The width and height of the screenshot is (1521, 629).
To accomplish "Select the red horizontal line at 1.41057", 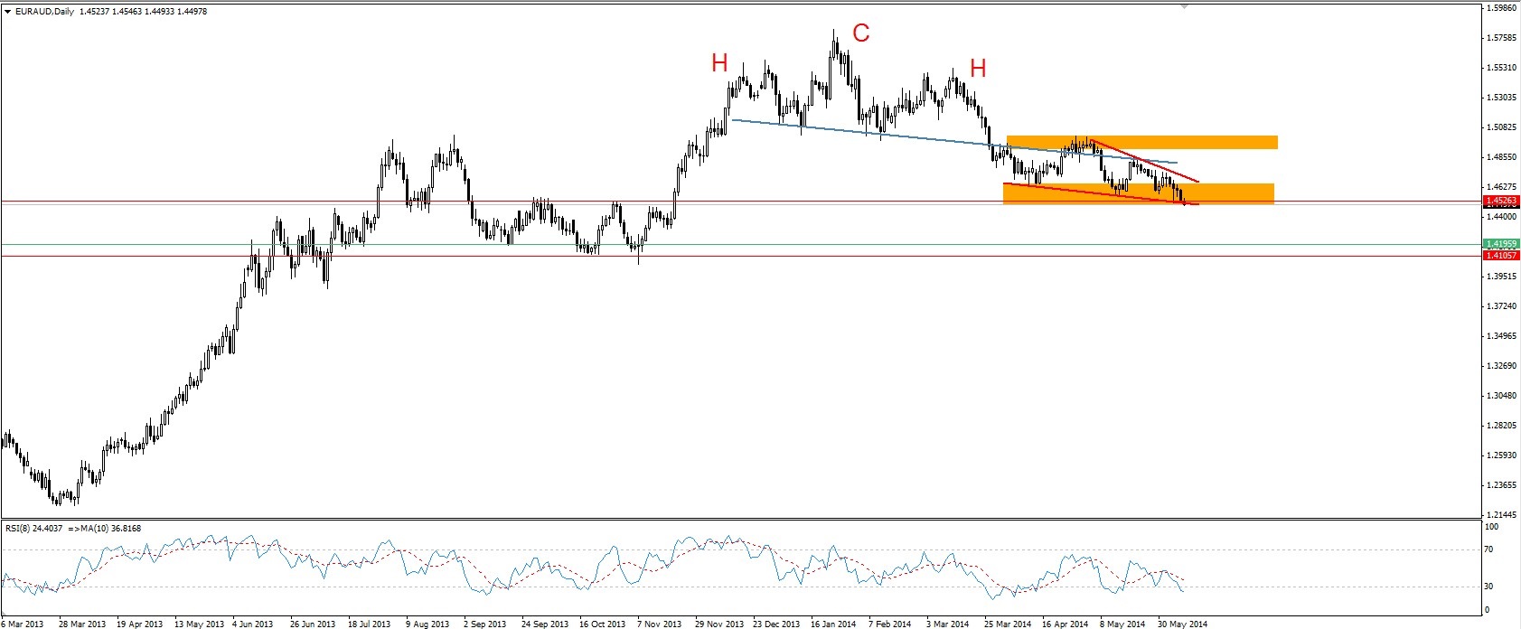I will pos(741,256).
